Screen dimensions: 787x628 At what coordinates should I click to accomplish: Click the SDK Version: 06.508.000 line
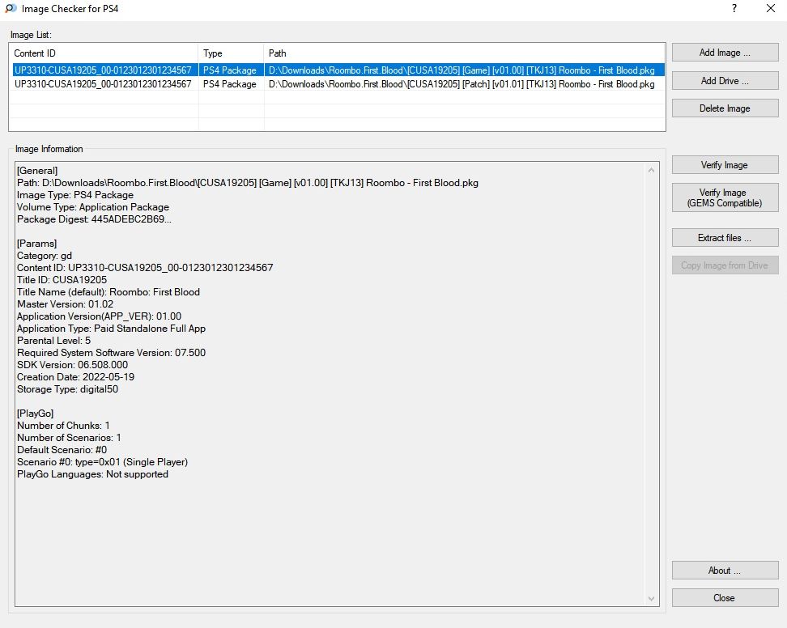coord(72,365)
